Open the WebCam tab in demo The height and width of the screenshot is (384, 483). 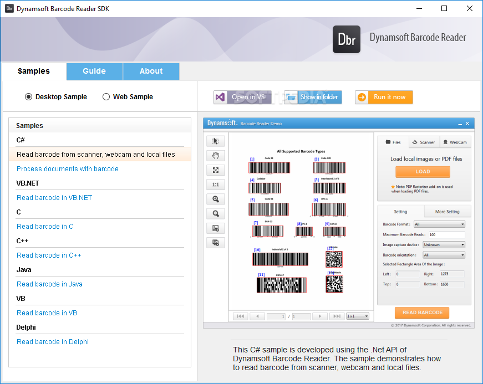455,142
